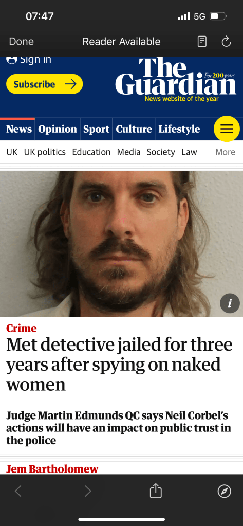Switch to the Opinion tab
The width and height of the screenshot is (243, 526).
point(58,129)
